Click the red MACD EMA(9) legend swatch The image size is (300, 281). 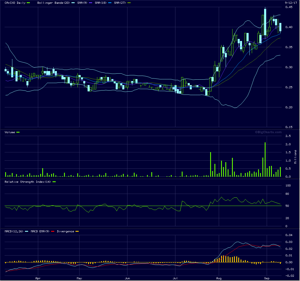click(53, 231)
